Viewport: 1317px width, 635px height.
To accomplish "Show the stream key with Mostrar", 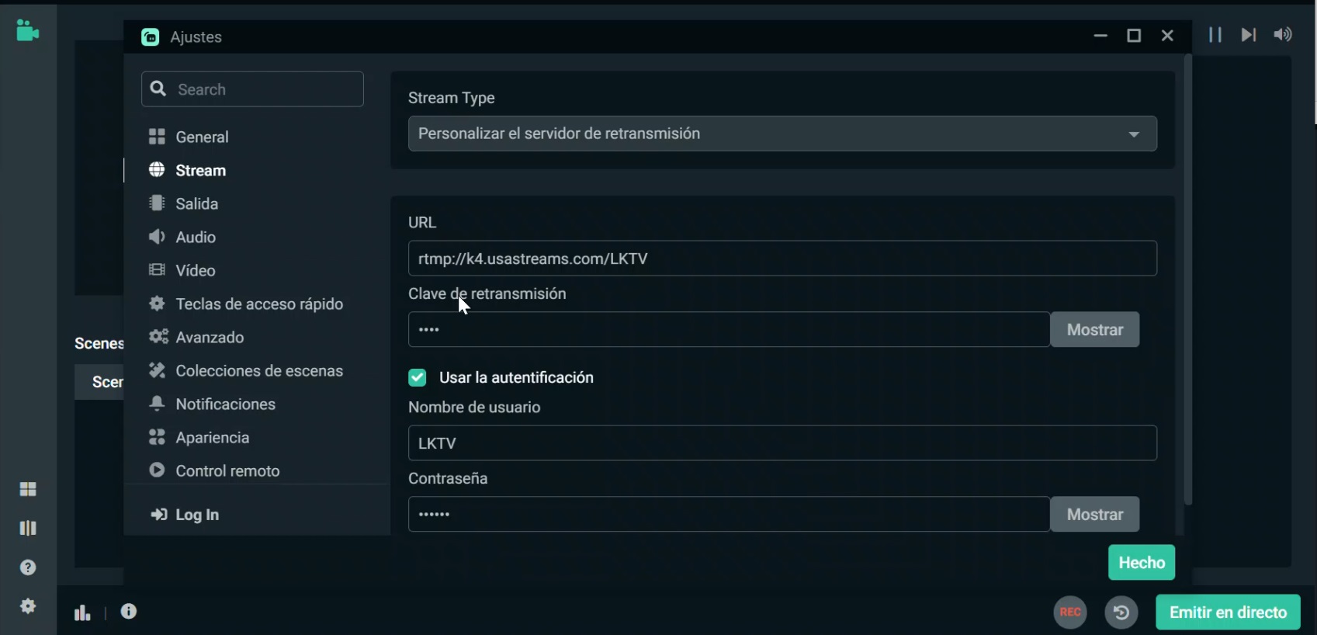I will 1095,329.
